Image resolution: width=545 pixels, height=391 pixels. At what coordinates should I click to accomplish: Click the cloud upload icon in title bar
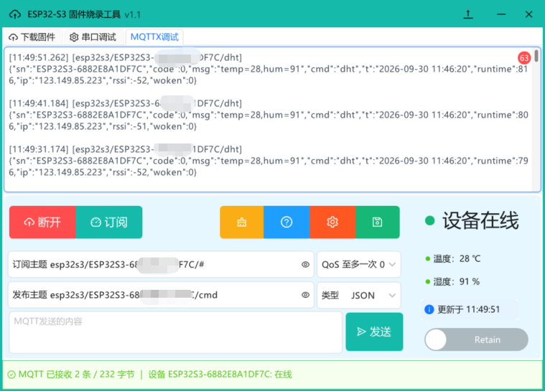coord(14,14)
